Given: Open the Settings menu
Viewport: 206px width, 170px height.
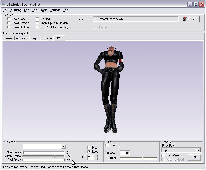Looking at the screenshot, I should pos(55,10).
